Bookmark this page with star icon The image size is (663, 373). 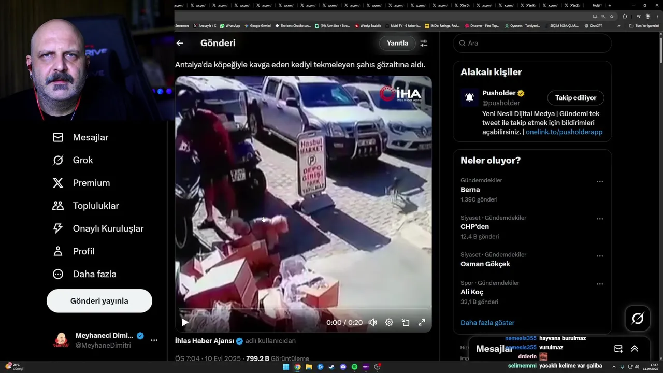[x=611, y=16]
